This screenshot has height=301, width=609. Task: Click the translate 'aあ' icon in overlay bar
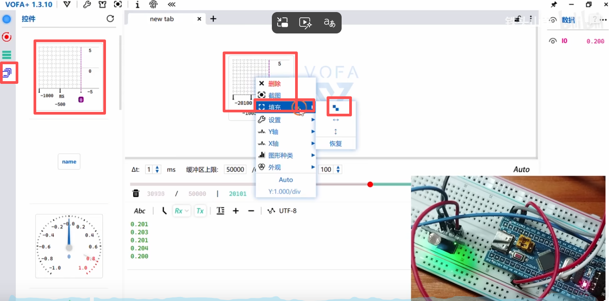pyautogui.click(x=330, y=22)
